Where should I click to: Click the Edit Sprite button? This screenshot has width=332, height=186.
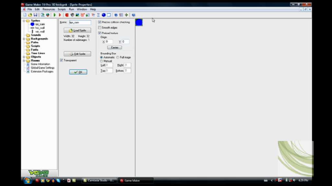point(77,54)
